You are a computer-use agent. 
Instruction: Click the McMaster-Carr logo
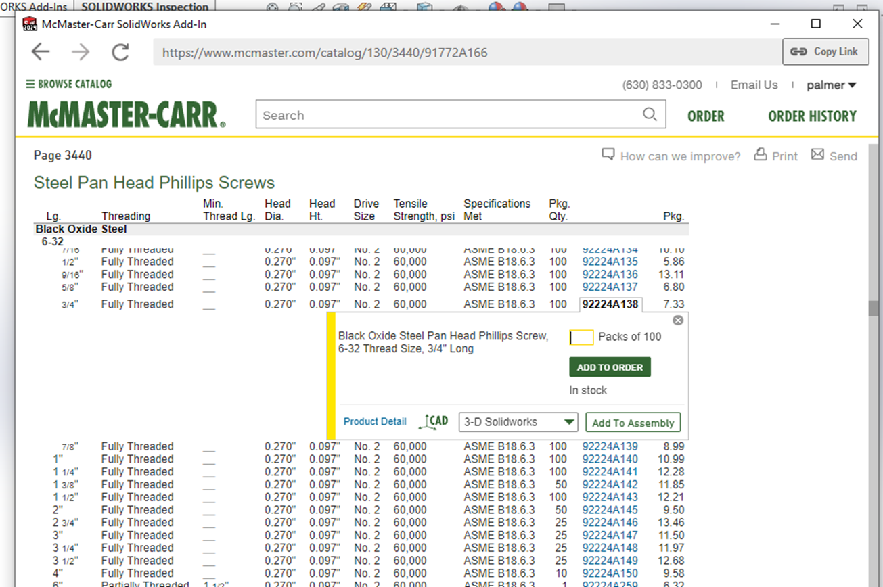[127, 115]
